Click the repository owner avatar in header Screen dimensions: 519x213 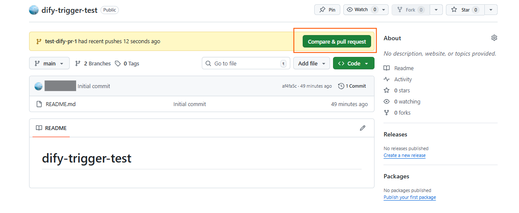coord(34,10)
